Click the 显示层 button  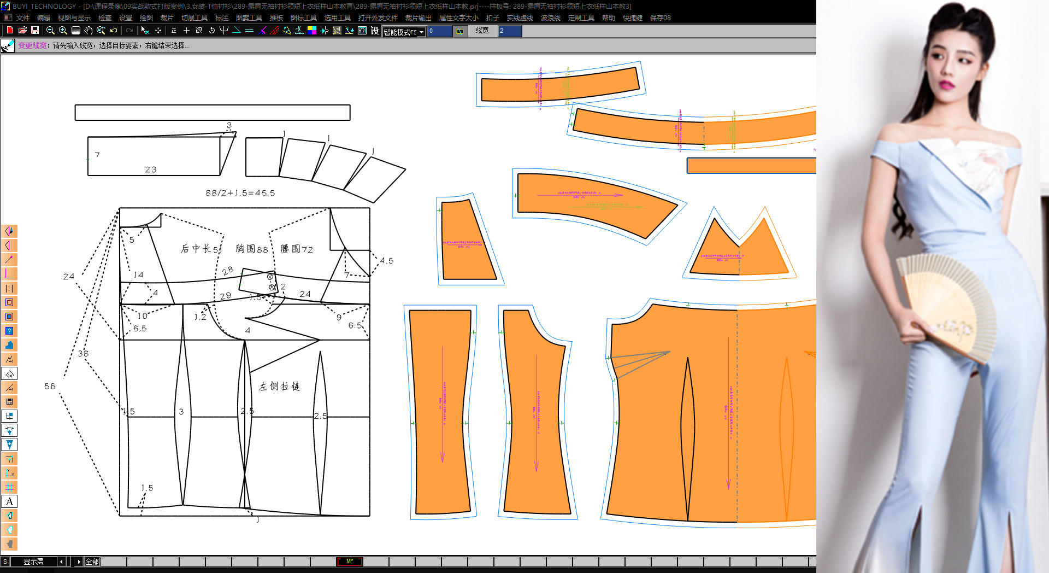click(x=33, y=562)
